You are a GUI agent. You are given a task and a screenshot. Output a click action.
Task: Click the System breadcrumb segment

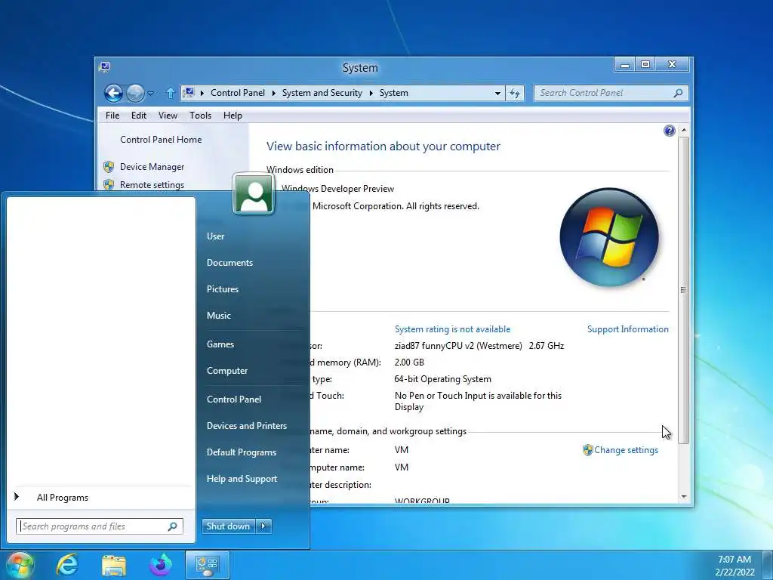click(x=394, y=93)
